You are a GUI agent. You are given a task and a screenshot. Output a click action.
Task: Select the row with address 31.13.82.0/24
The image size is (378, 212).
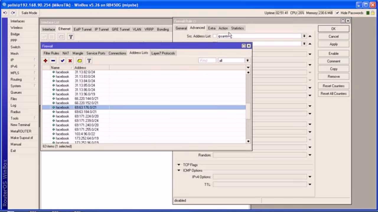(x=144, y=72)
